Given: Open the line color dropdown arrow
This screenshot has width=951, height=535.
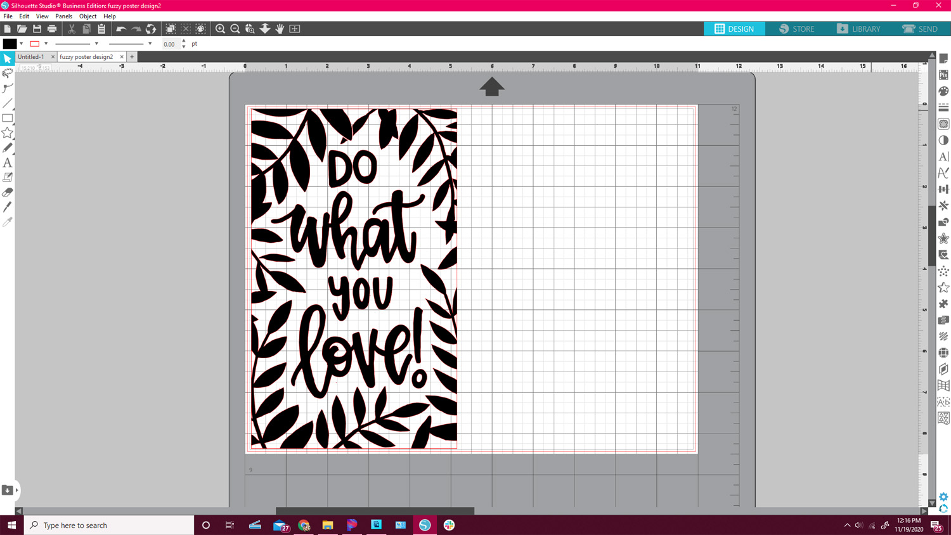Looking at the screenshot, I should pos(46,44).
